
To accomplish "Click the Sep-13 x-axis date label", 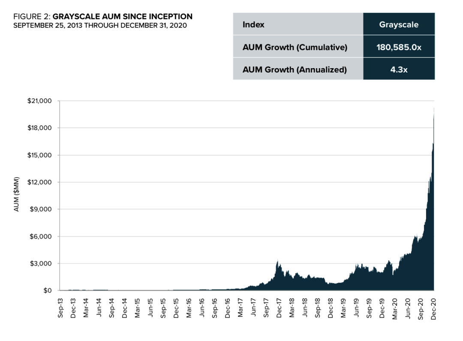I will click(60, 308).
